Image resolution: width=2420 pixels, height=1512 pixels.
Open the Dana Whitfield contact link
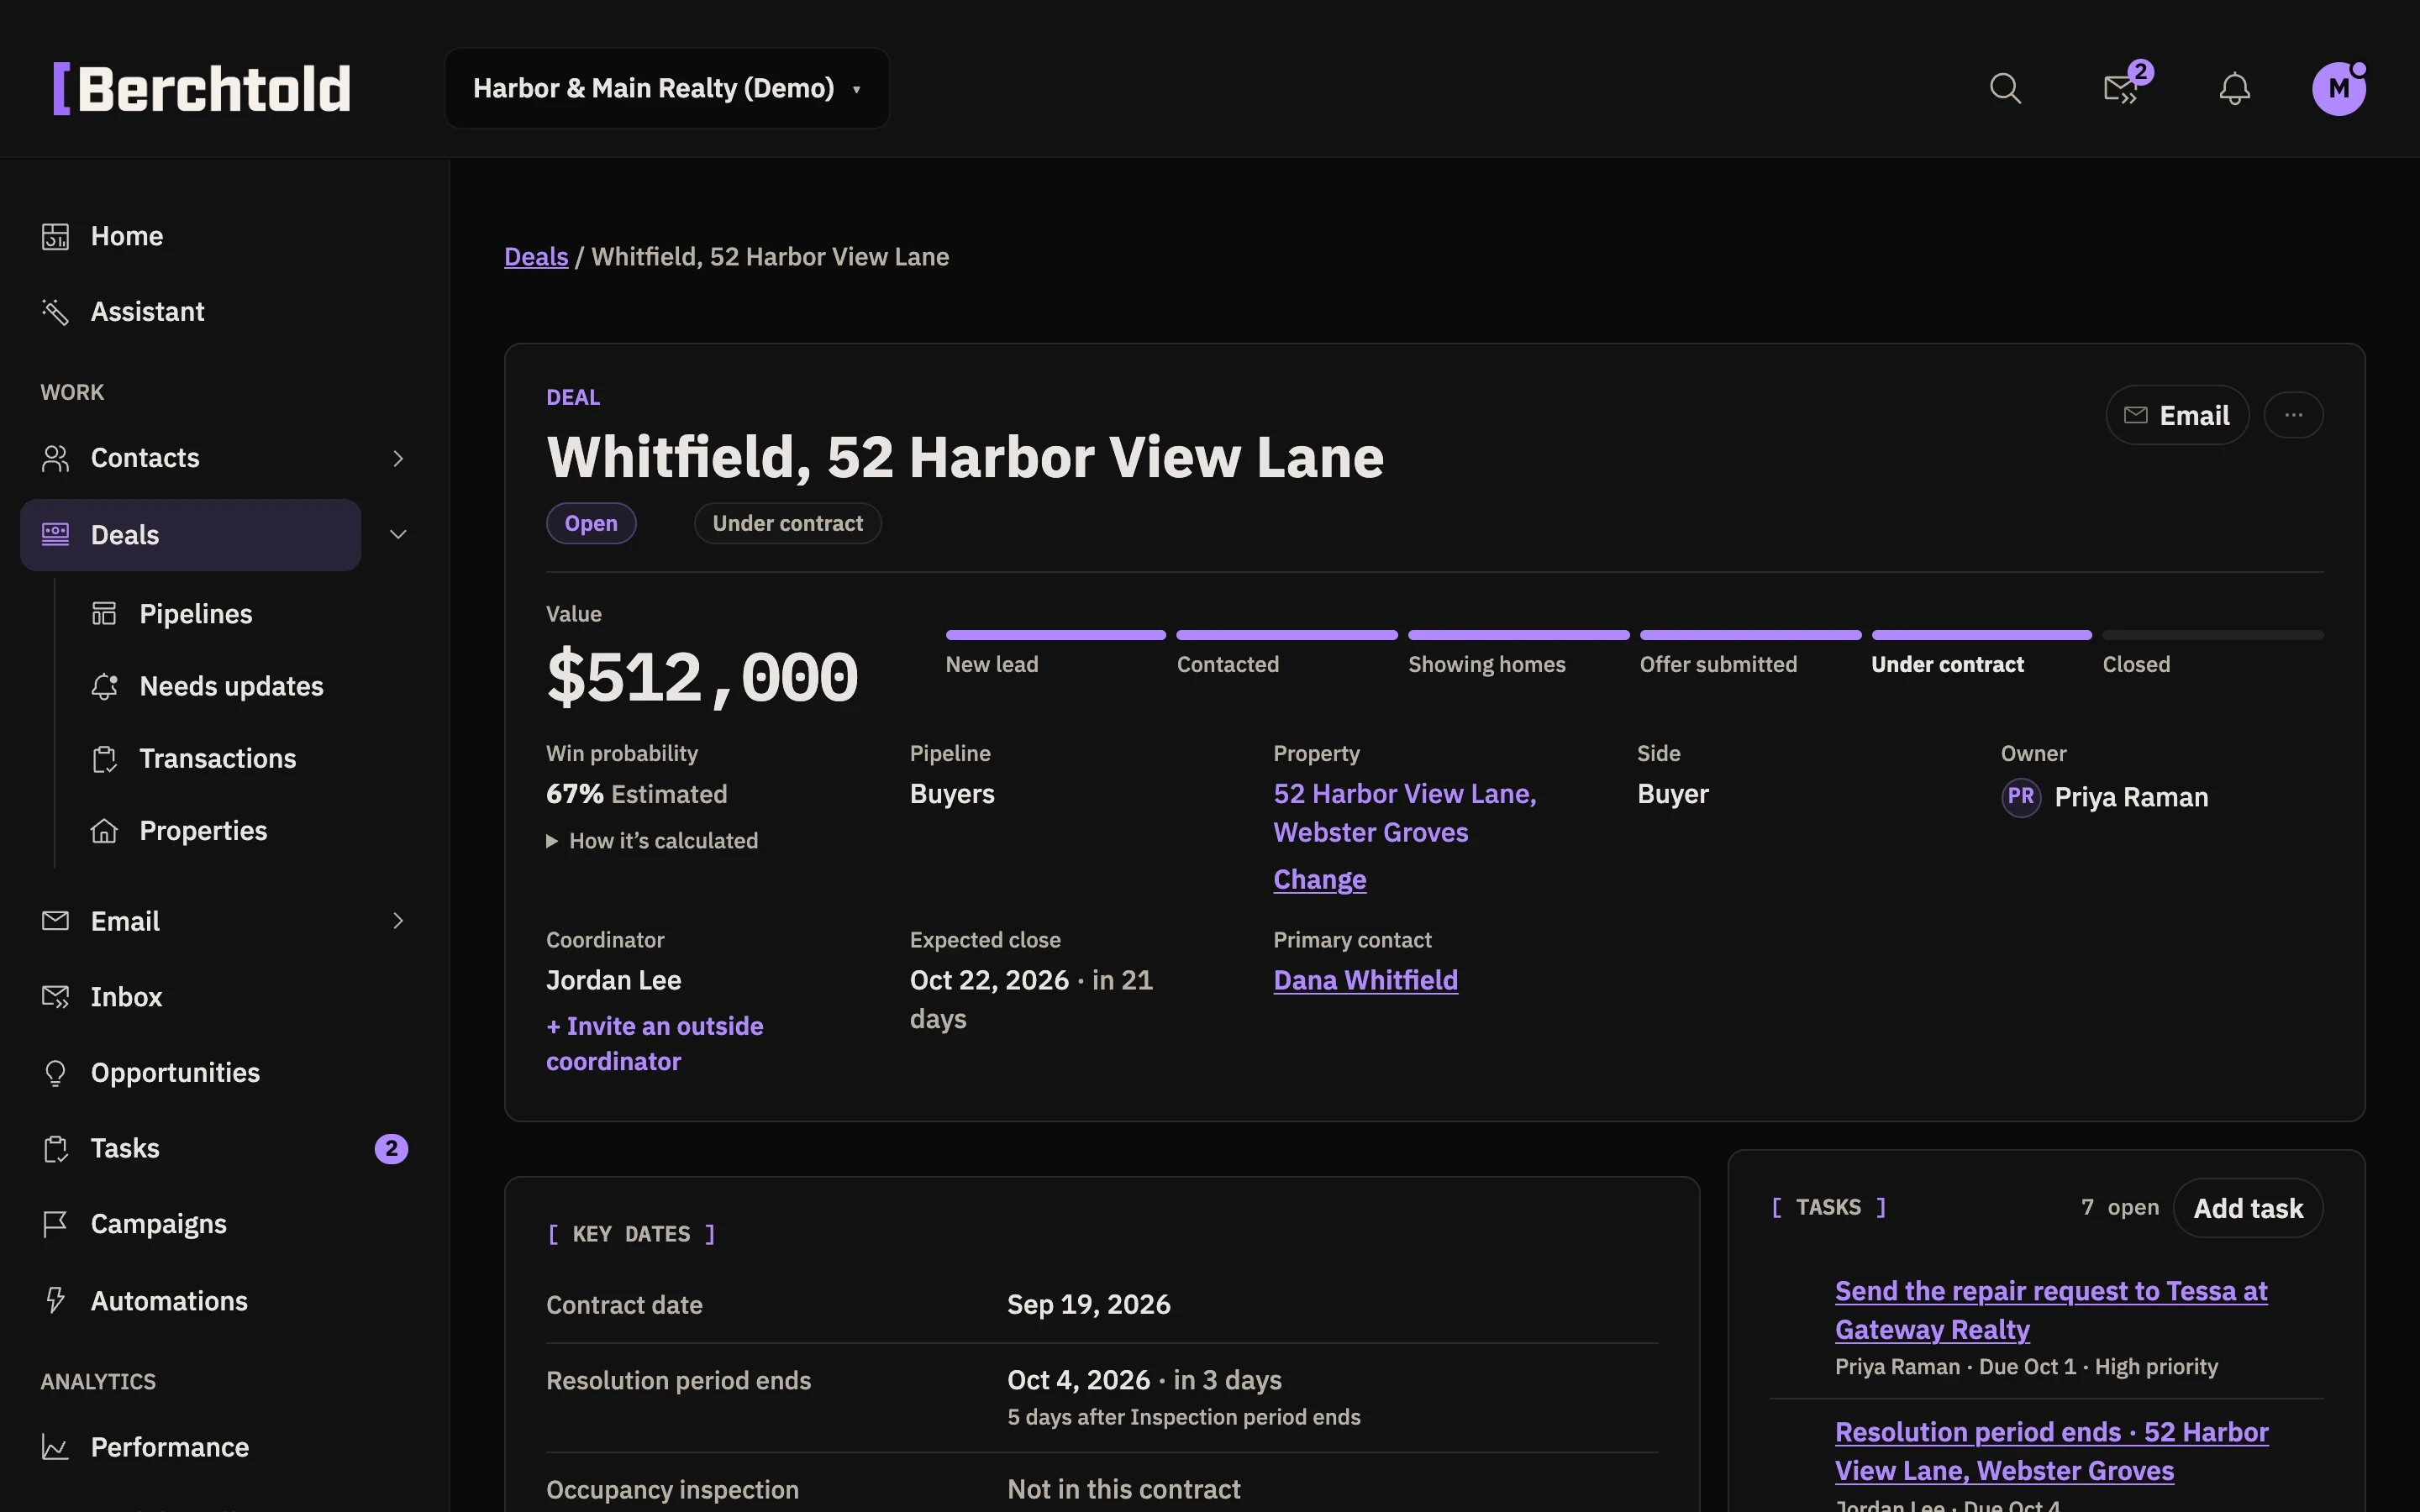point(1365,980)
